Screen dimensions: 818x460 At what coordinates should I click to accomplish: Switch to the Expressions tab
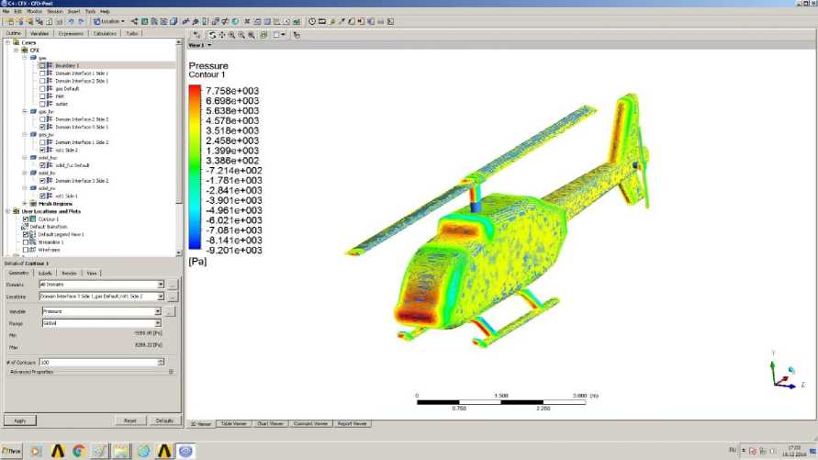[x=71, y=33]
